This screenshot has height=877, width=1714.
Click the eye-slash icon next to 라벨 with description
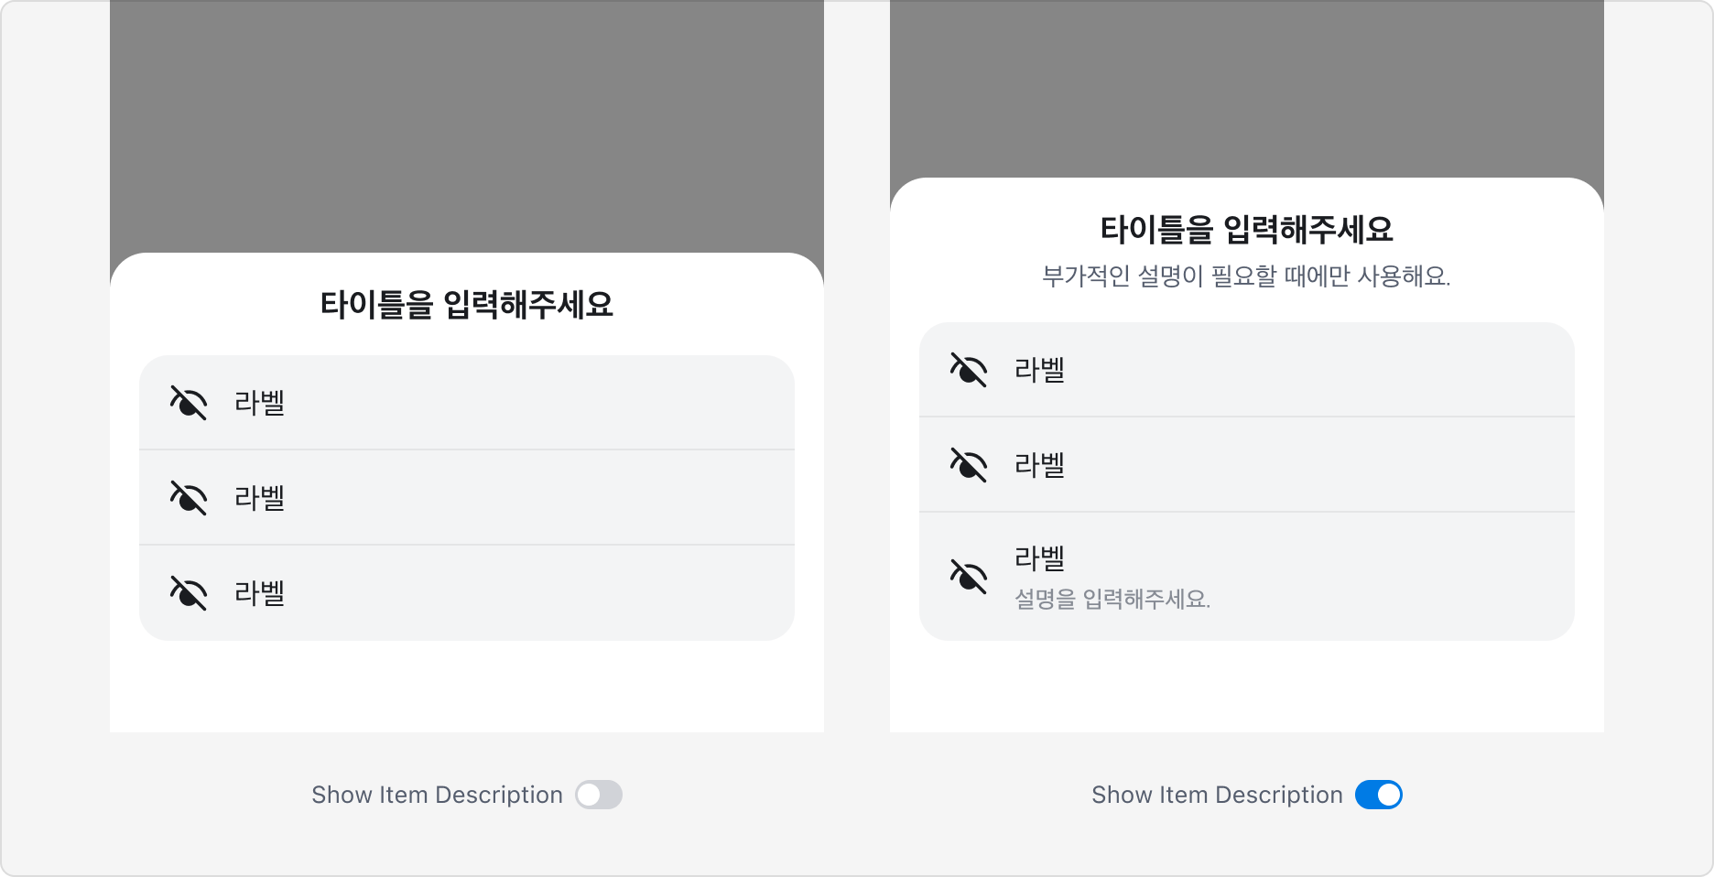[970, 575]
